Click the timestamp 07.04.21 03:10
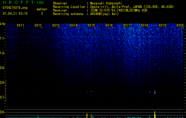Image resolution: width=186 pixels, height=118 pixels. tap(15, 14)
